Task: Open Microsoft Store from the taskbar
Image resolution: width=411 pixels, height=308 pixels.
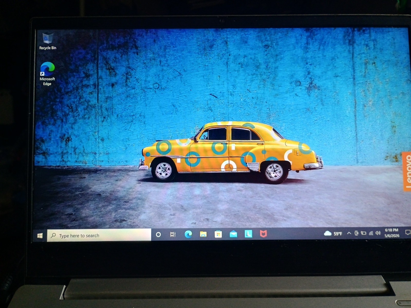Action: [218, 234]
